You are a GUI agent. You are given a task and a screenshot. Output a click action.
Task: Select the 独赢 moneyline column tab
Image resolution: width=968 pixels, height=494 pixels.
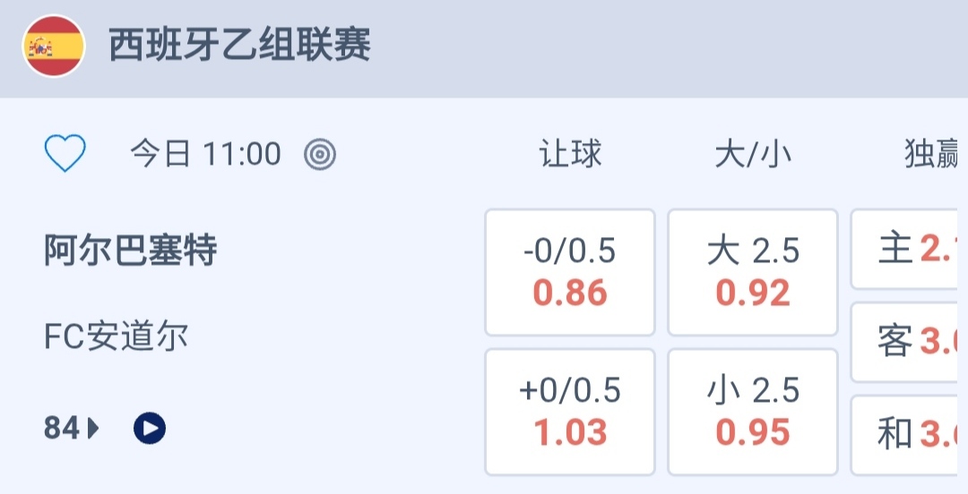click(x=930, y=155)
